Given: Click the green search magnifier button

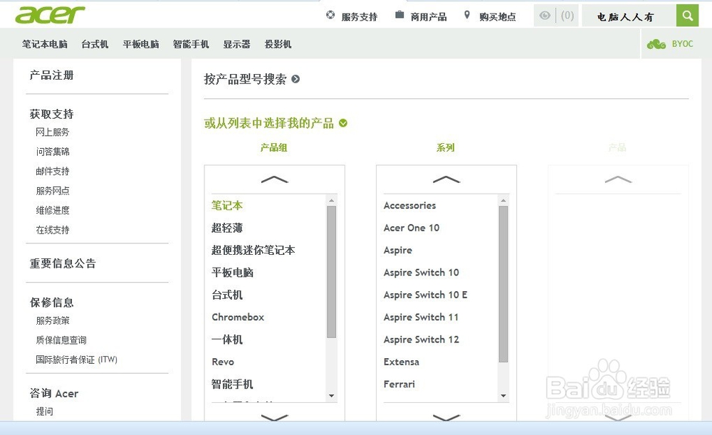Looking at the screenshot, I should [688, 16].
